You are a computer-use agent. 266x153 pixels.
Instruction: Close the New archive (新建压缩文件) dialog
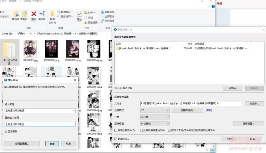click(x=263, y=30)
